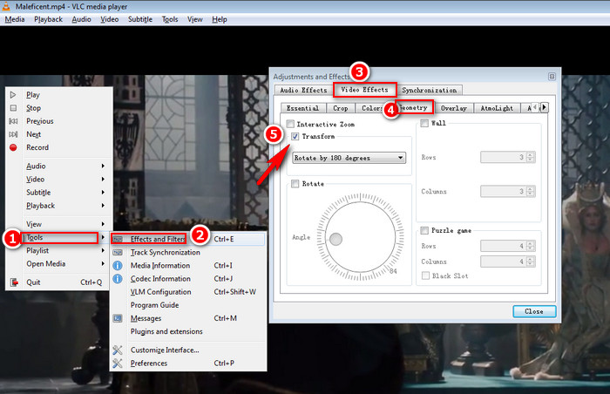Viewport: 610px width, 394px height.
Task: Open the Playback menu in menu bar
Action: pyautogui.click(x=48, y=19)
